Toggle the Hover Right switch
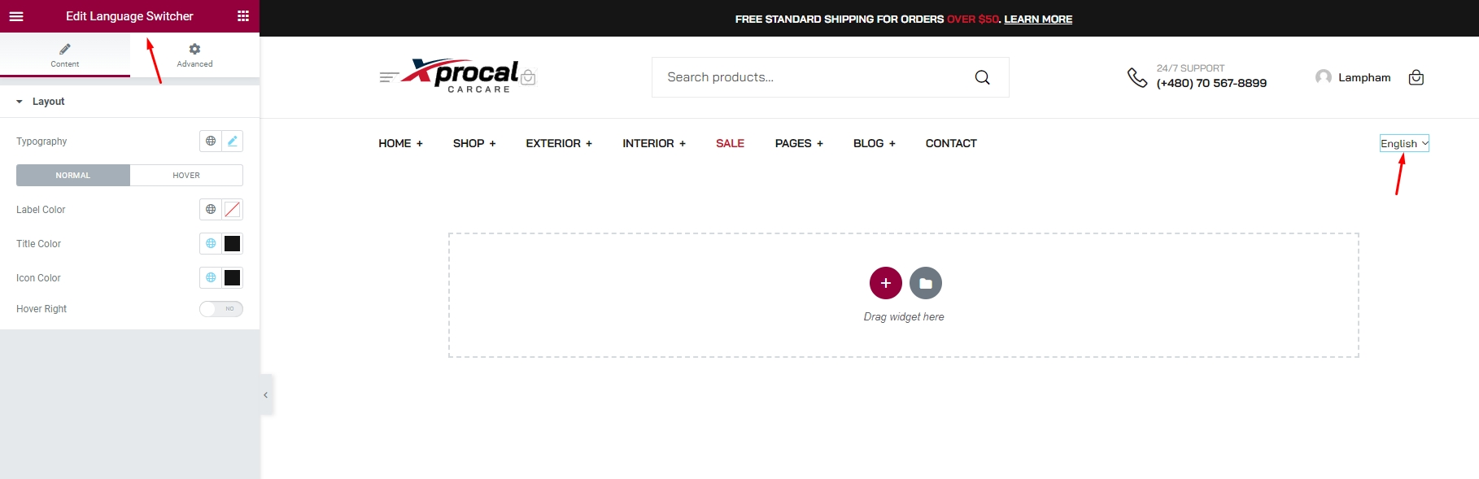This screenshot has width=1479, height=479. pos(221,309)
